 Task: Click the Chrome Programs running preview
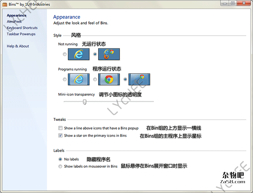tap(109, 79)
